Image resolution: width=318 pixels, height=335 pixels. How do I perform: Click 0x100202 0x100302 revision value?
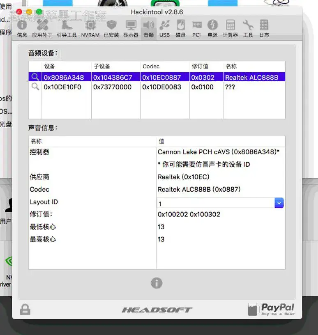(x=189, y=214)
